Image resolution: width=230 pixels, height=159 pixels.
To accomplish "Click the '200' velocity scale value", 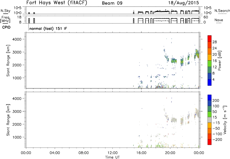I will pyautogui.click(x=216, y=100).
